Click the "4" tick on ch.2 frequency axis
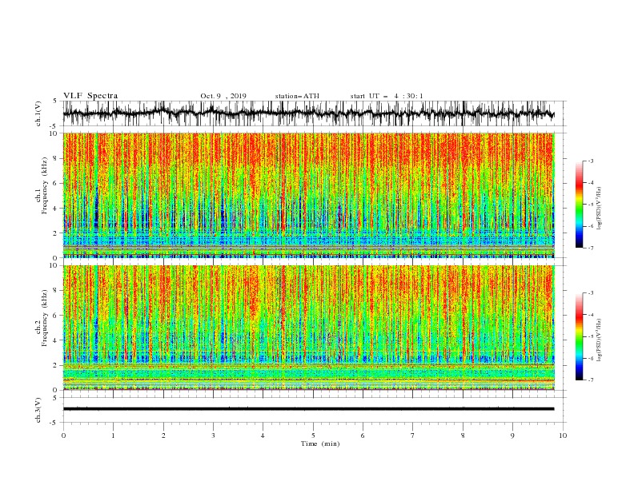Image resolution: width=634 pixels, height=489 pixels. point(56,340)
